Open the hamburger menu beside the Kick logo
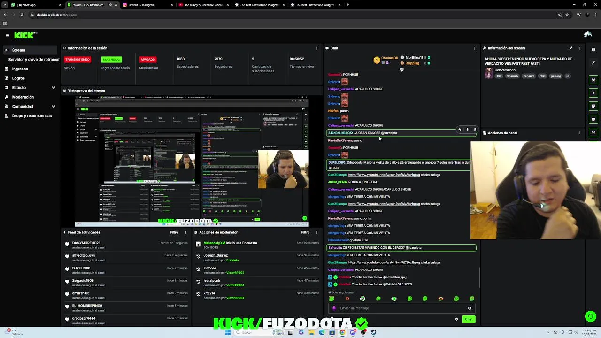601x338 pixels. pos(7,35)
